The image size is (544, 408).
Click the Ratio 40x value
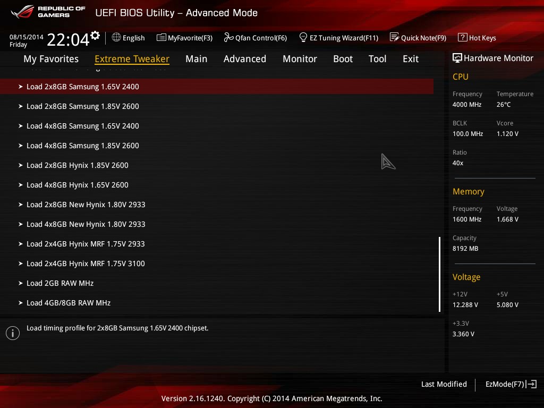pos(457,163)
